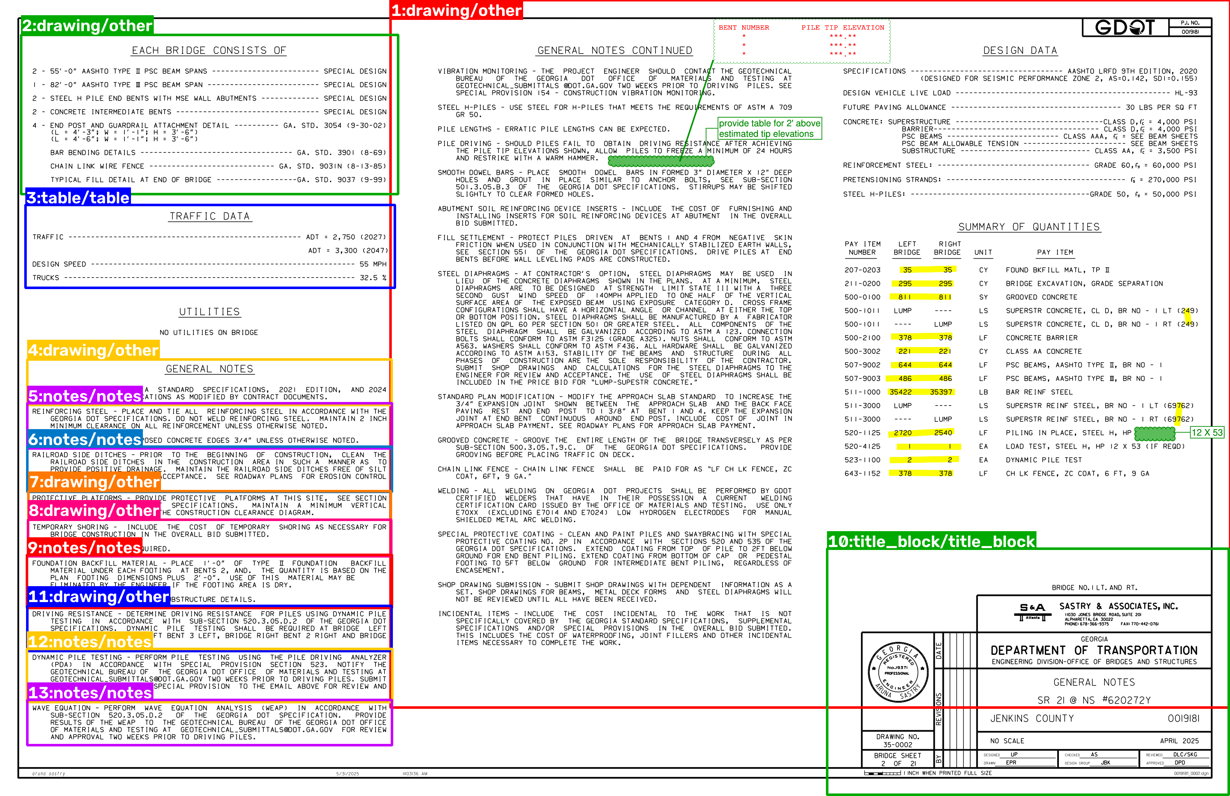
Task: Click "SASTRY & ASSOCIATES, INC." in title block
Action: point(1118,606)
